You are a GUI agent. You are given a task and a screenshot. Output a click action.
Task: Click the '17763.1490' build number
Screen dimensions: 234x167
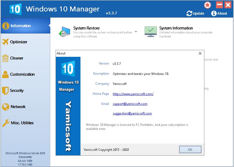(25, 165)
